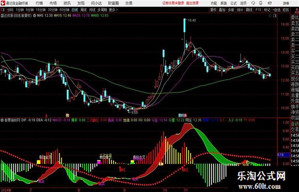Open the mail envelope icon
The height and width of the screenshot is (192, 299).
tap(270, 3)
